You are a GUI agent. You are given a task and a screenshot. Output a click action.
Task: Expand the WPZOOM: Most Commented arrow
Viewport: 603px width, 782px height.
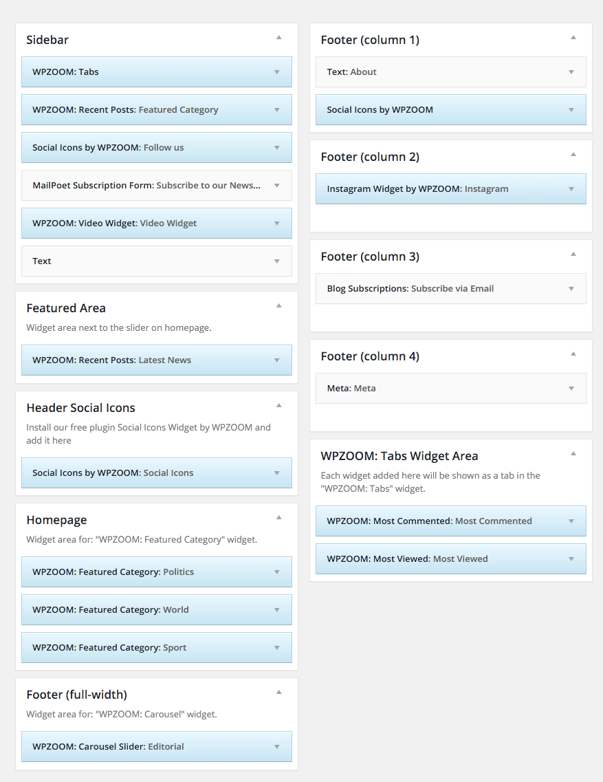click(571, 521)
